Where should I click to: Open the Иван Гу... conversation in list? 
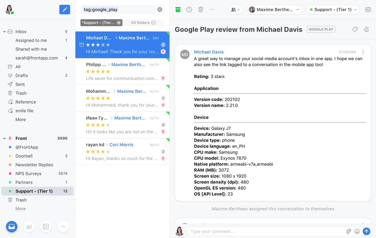[x=123, y=125]
